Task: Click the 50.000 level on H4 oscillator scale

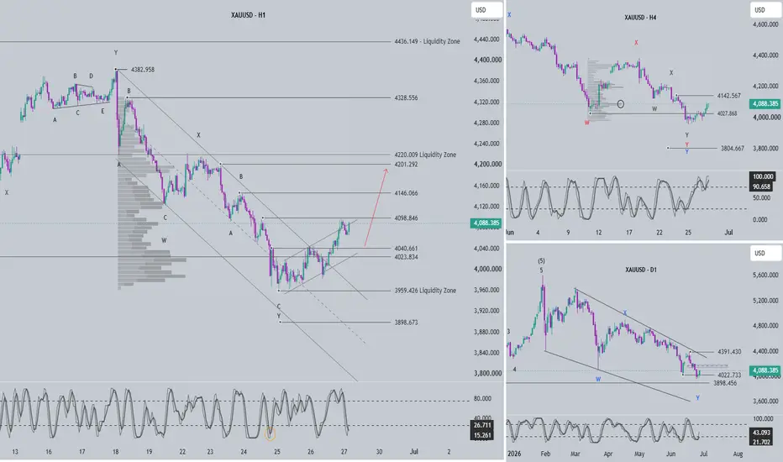Action: 761,198
